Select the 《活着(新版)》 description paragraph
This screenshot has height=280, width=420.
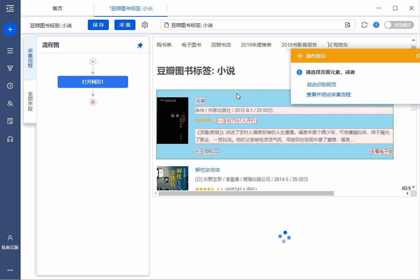294,136
